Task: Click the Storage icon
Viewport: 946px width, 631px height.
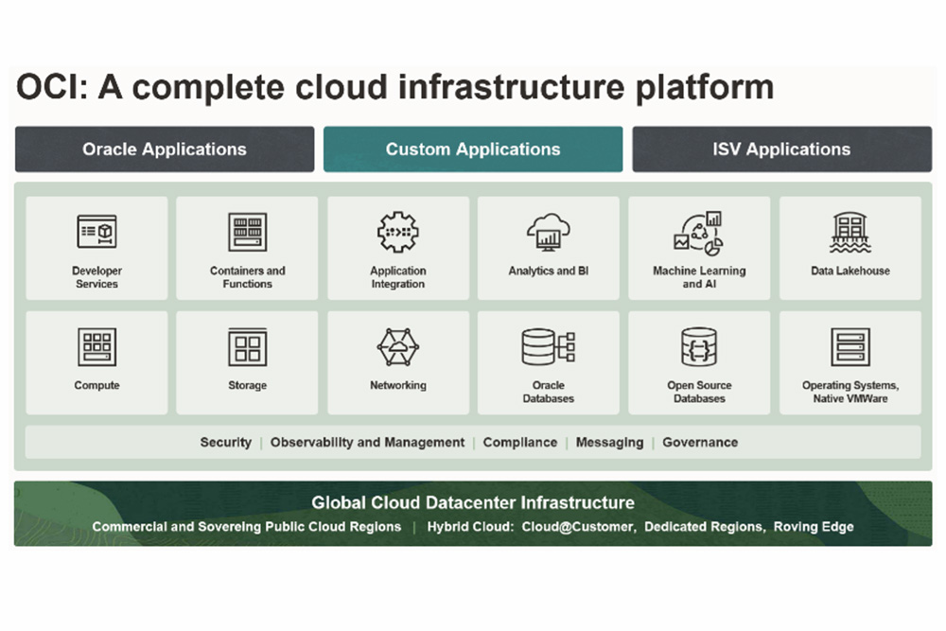Action: point(247,348)
